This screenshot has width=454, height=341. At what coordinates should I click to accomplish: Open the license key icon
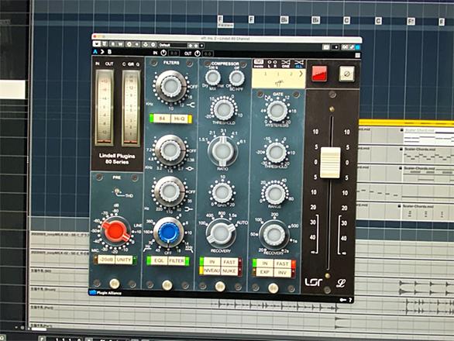pos(342,300)
